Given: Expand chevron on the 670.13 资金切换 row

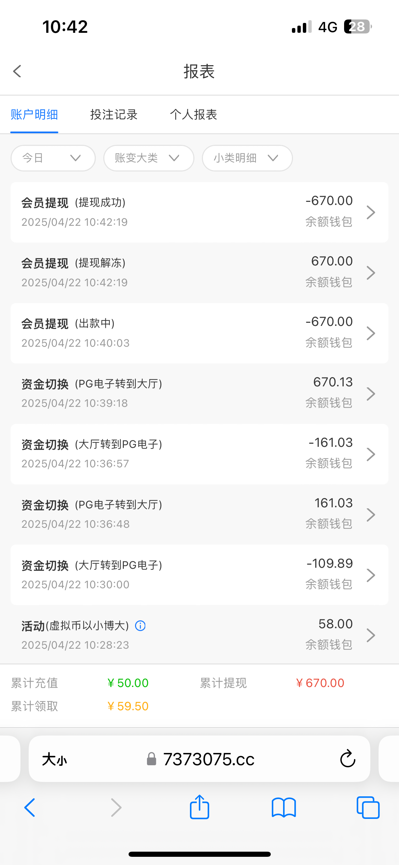Looking at the screenshot, I should coord(371,394).
